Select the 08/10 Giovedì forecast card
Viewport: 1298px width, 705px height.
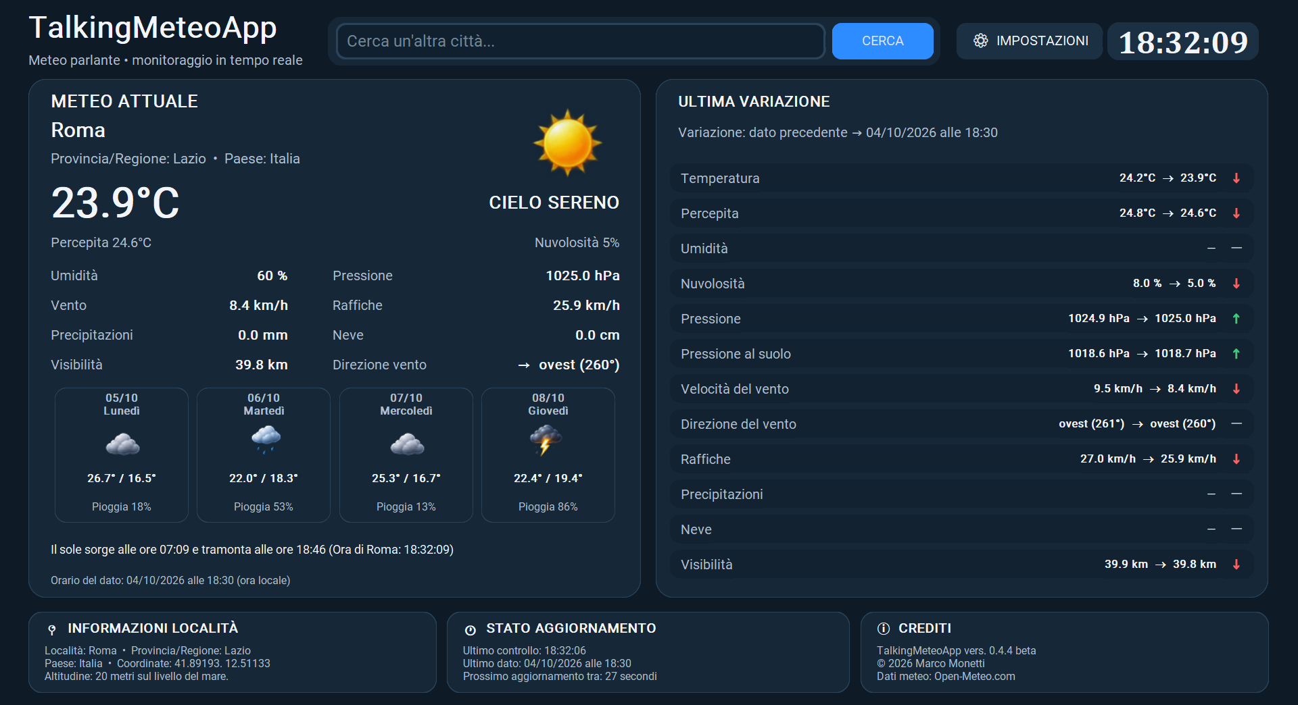(548, 454)
